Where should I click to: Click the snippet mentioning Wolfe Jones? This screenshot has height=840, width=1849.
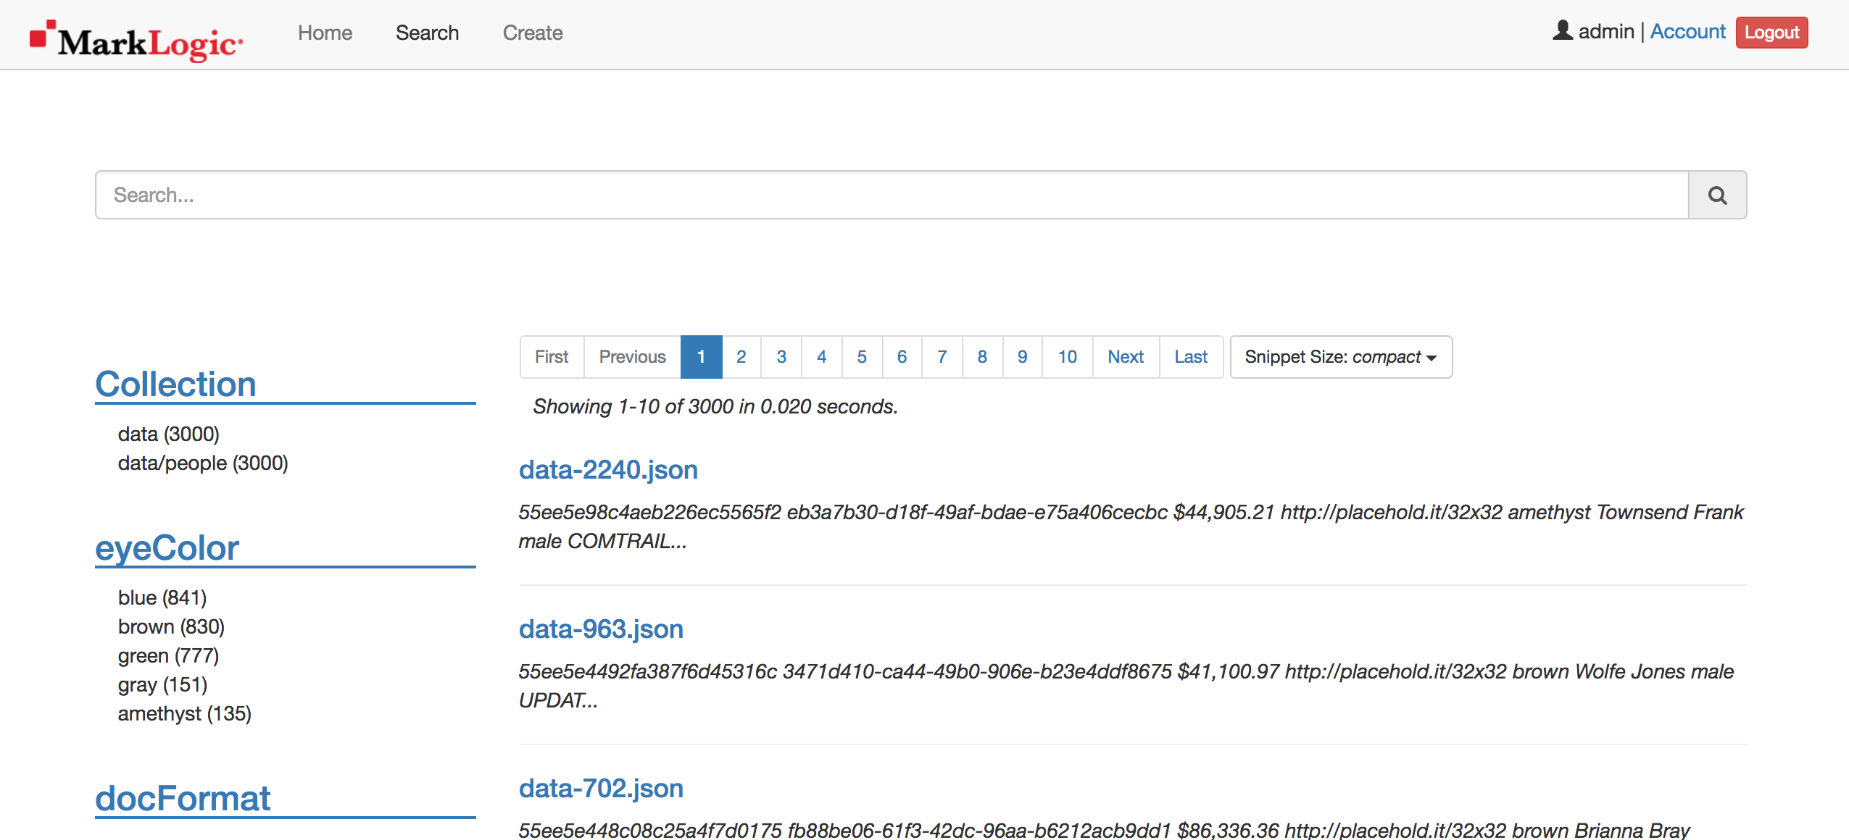[x=1126, y=686]
